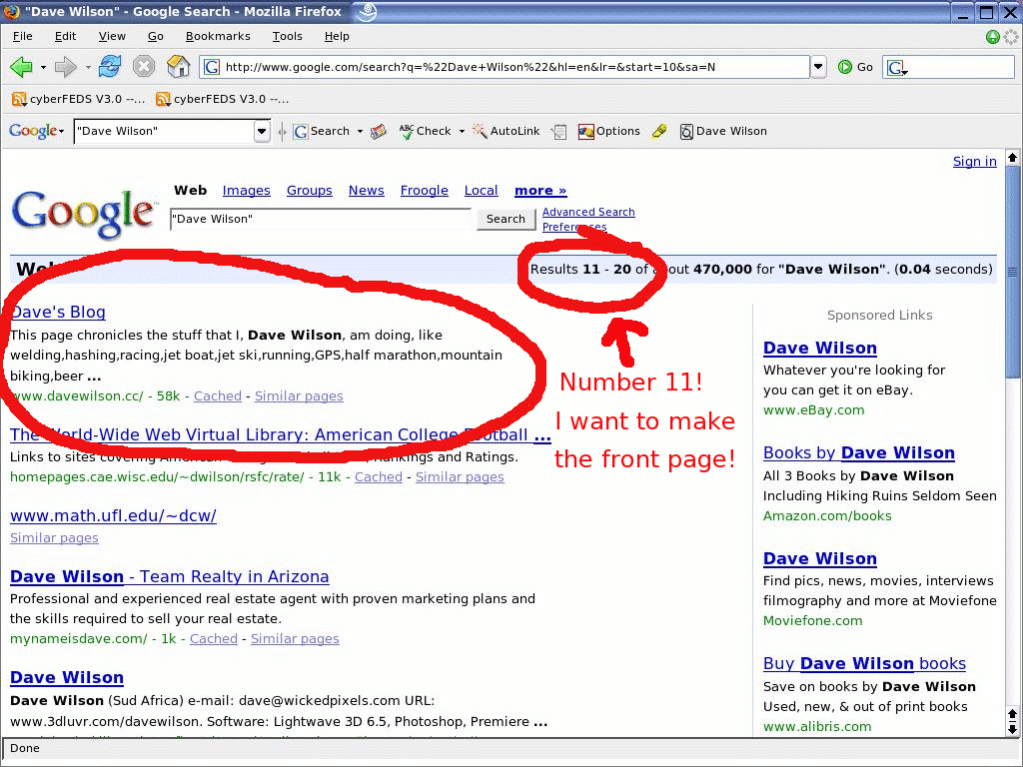This screenshot has width=1023, height=767.
Task: Reload the page with the Refresh icon
Action: (110, 67)
